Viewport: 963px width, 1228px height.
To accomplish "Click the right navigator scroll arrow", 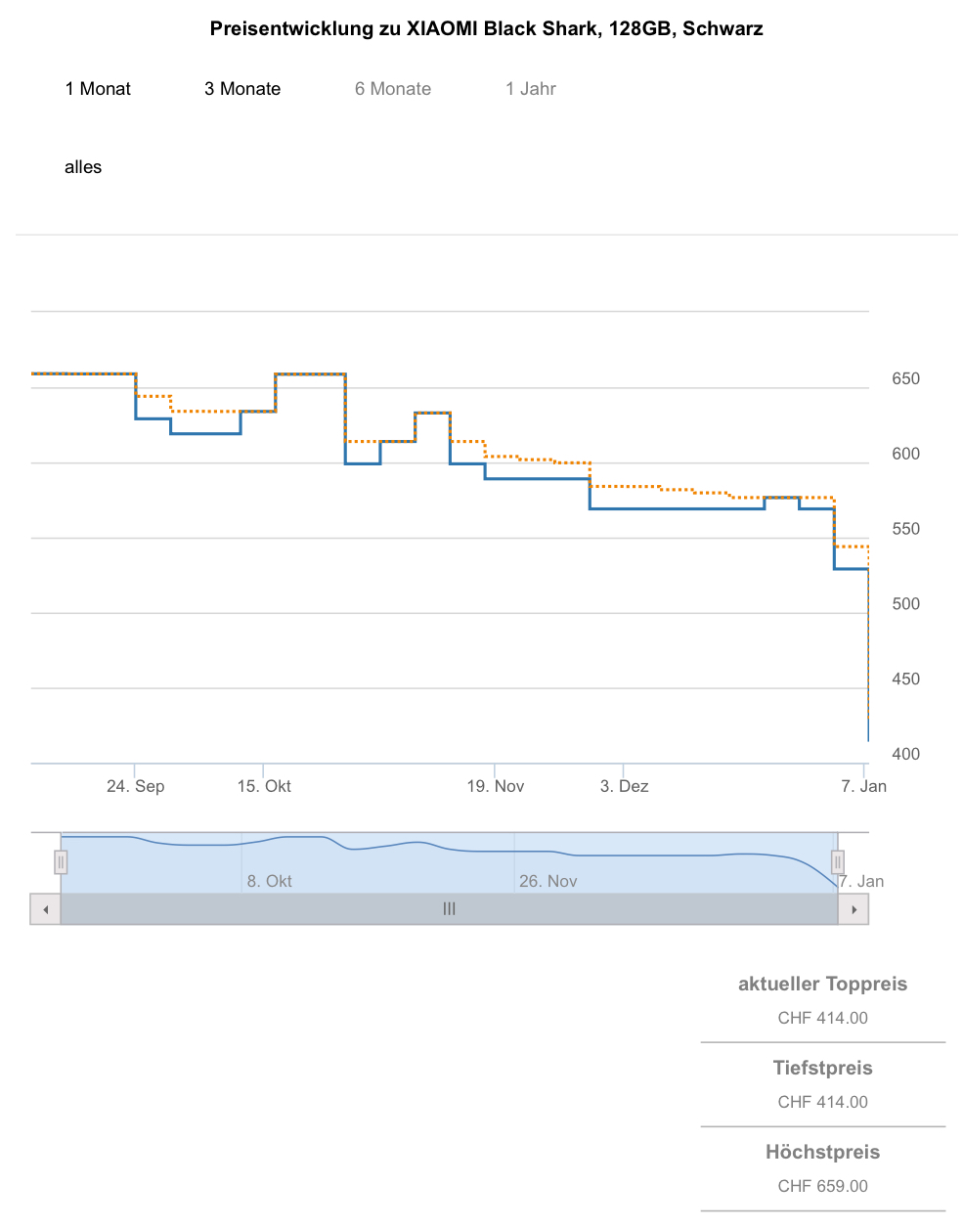I will coord(854,909).
